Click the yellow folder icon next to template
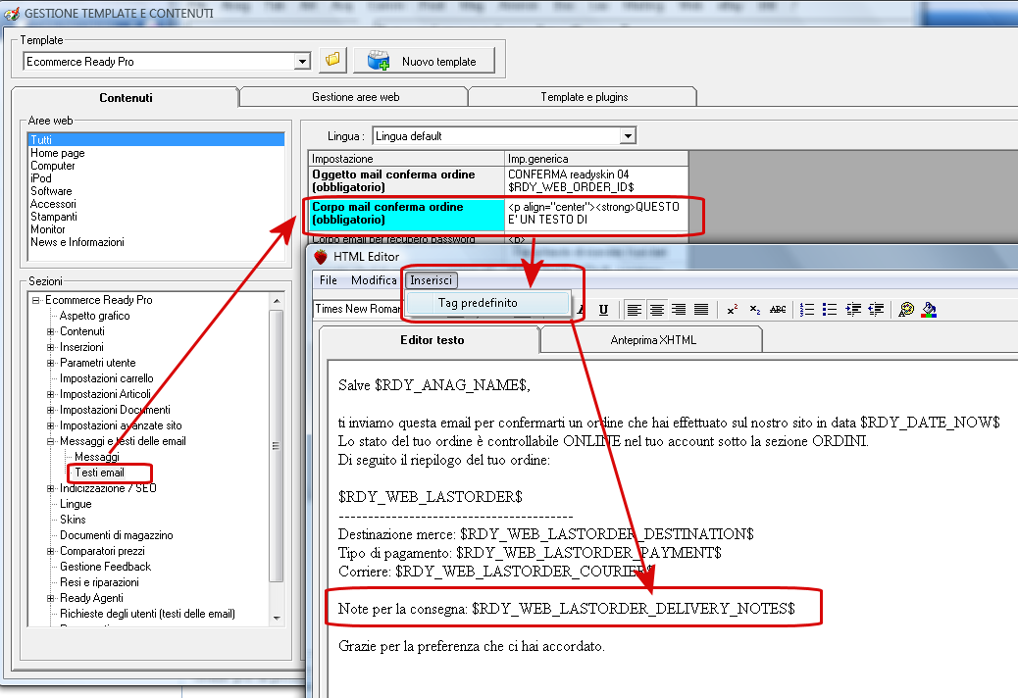 click(x=332, y=61)
